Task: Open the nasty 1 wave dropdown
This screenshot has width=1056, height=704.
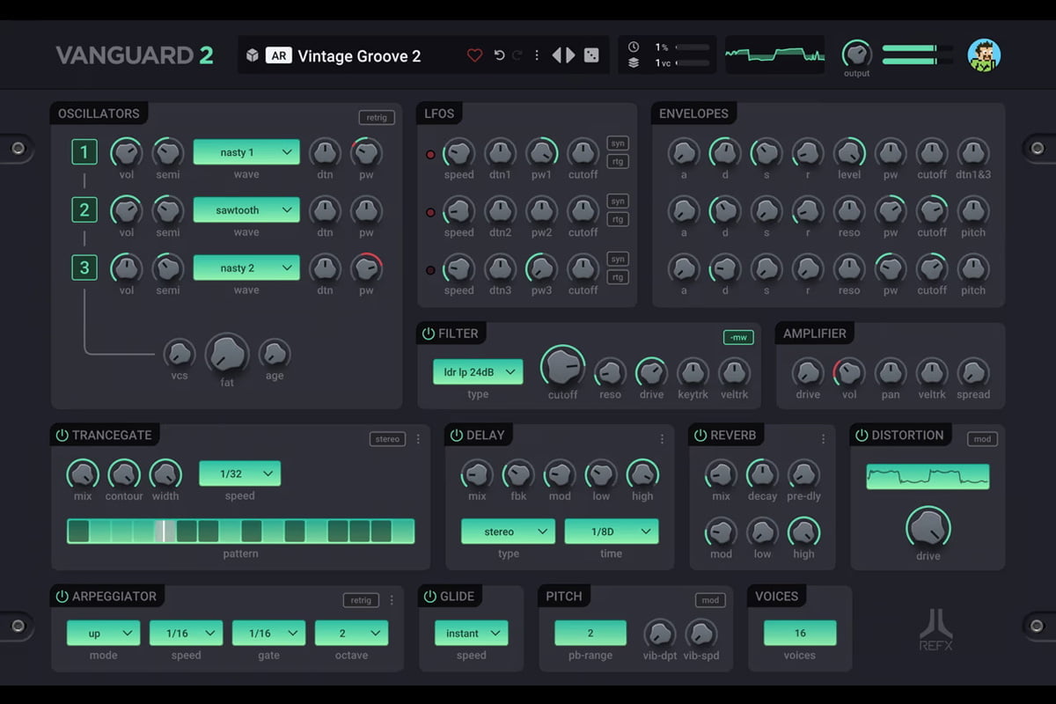Action: tap(246, 152)
